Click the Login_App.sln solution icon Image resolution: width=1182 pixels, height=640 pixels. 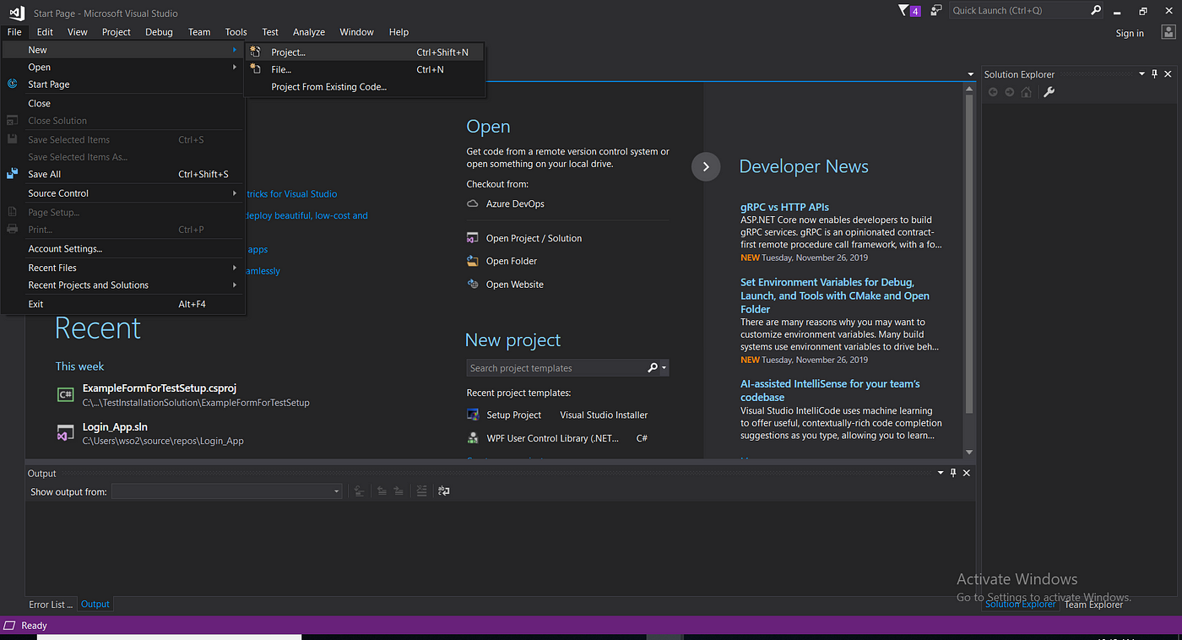click(x=65, y=433)
